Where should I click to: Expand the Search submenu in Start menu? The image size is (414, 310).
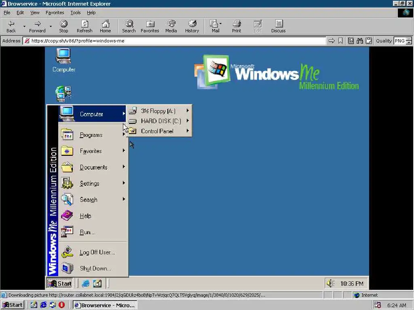(93, 200)
